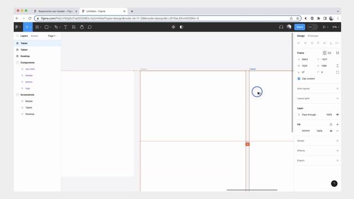Toggle Dev Mode switch
Image resolution: width=354 pixels, height=199 pixels.
point(312,27)
